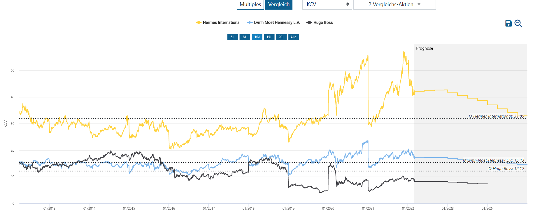
Task: Select the 15J time range
Action: click(269, 37)
